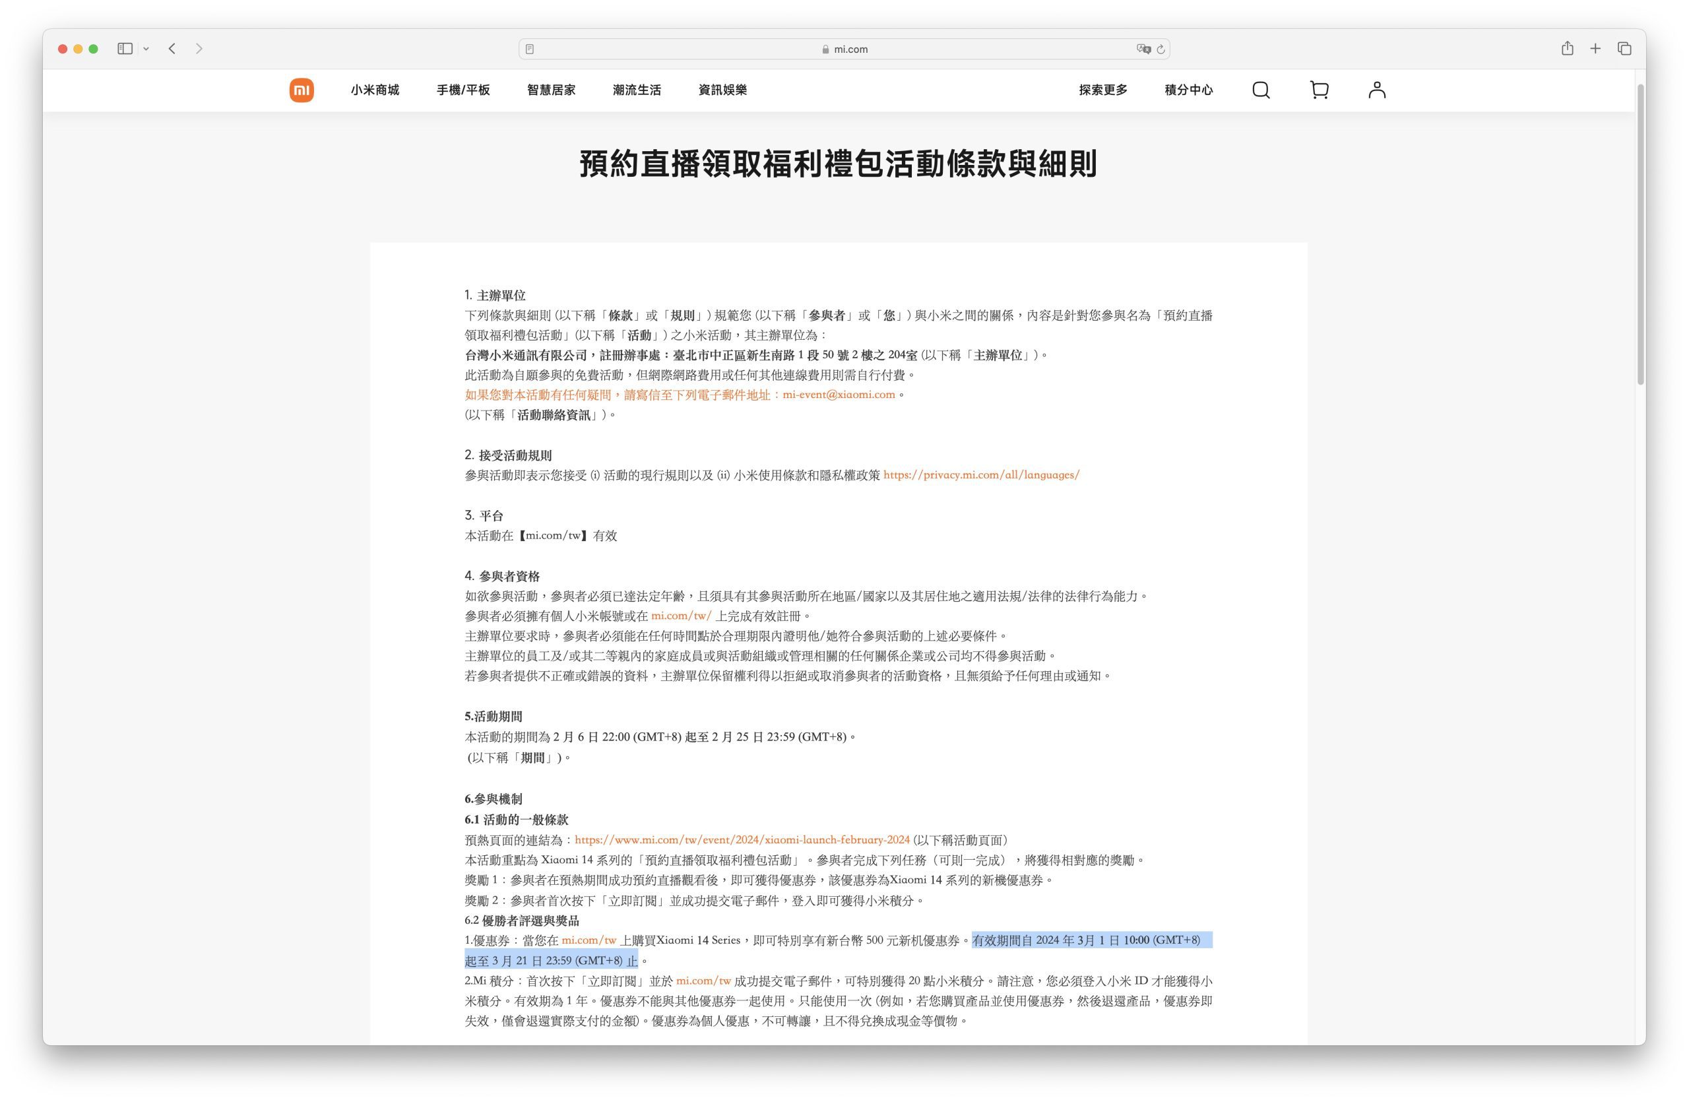
Task: Expand the sidebar tab group chevron
Action: tap(146, 49)
